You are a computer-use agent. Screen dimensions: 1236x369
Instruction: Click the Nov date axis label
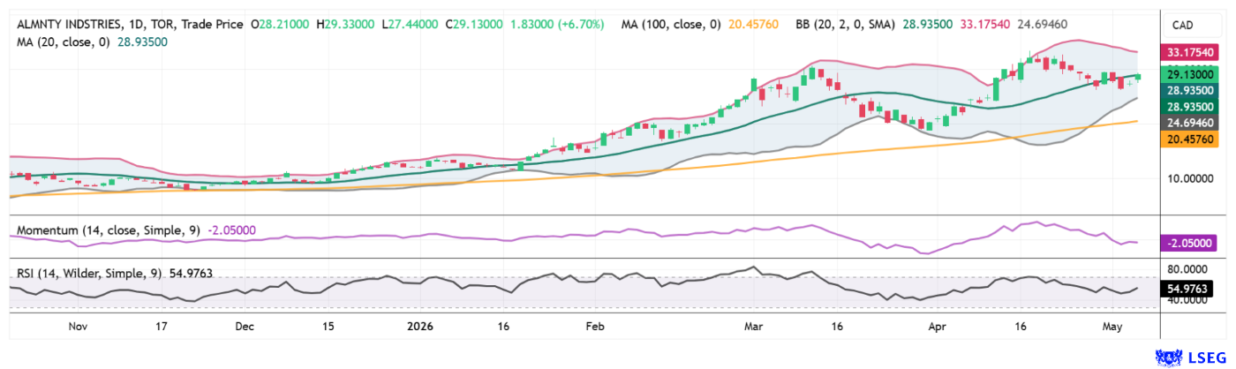coord(78,327)
